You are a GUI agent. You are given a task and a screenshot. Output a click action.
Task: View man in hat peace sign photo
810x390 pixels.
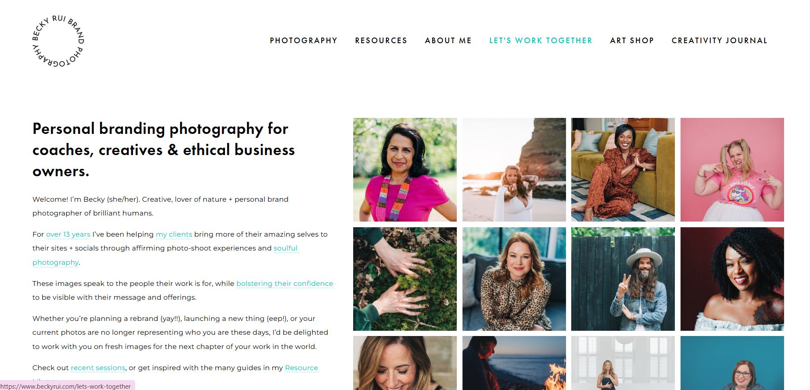pos(623,279)
